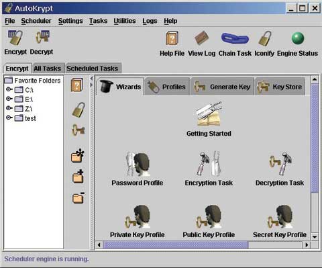322x268 pixels.
Task: Open the Utilities menu
Action: tap(125, 21)
